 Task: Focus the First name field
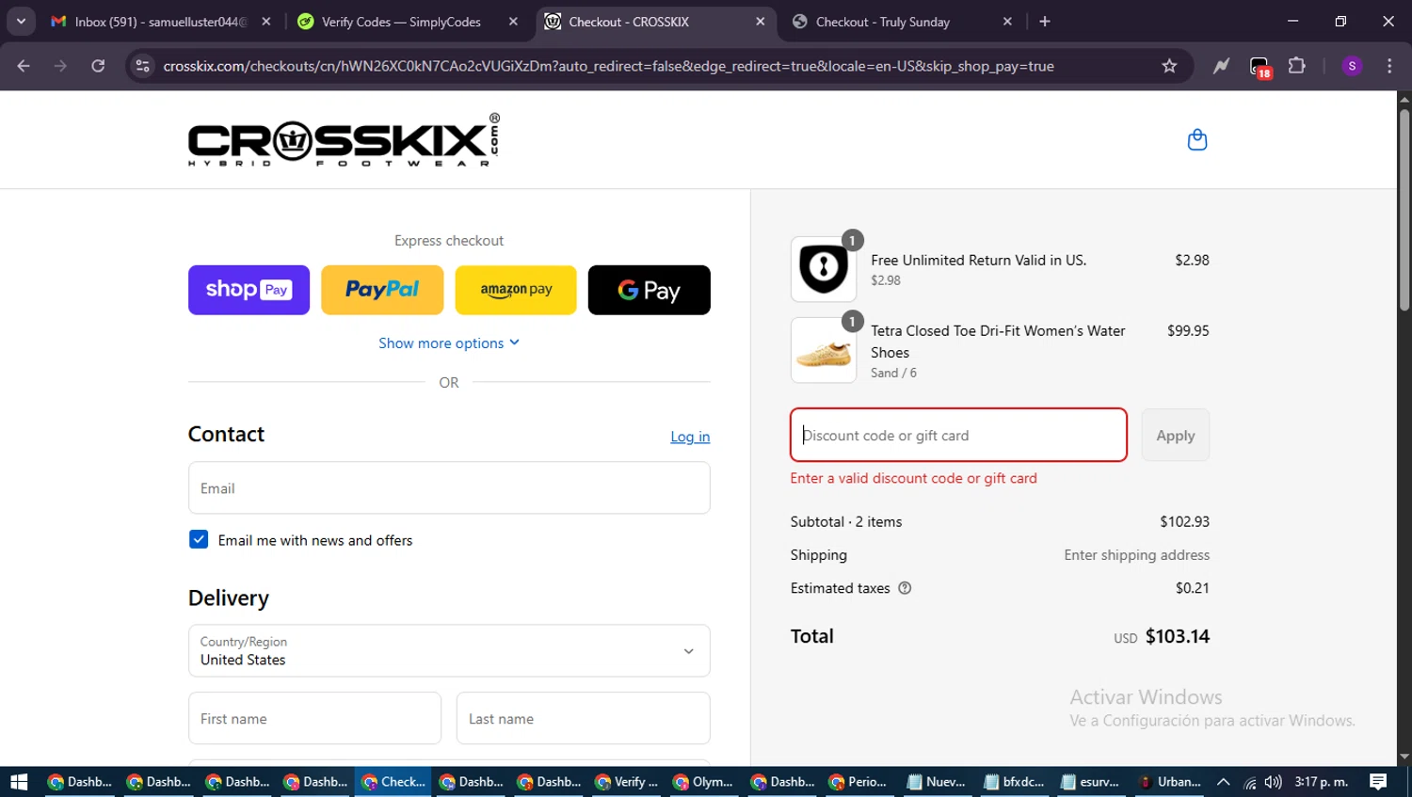[x=314, y=718]
